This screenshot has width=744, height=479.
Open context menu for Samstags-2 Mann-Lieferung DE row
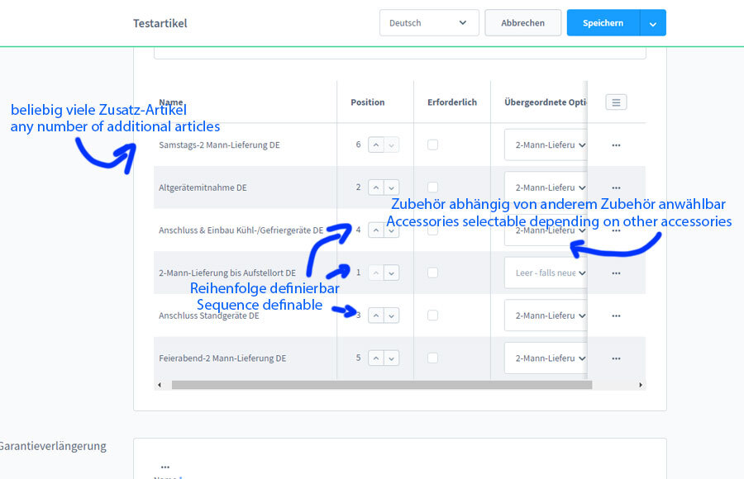[x=616, y=145]
